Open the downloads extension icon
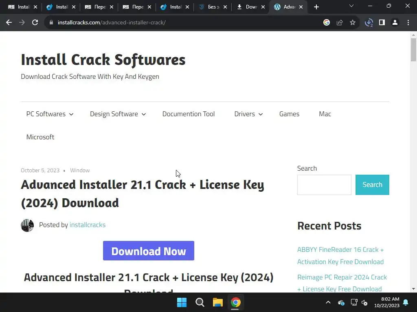Viewport: 417px width, 312px height. click(369, 23)
